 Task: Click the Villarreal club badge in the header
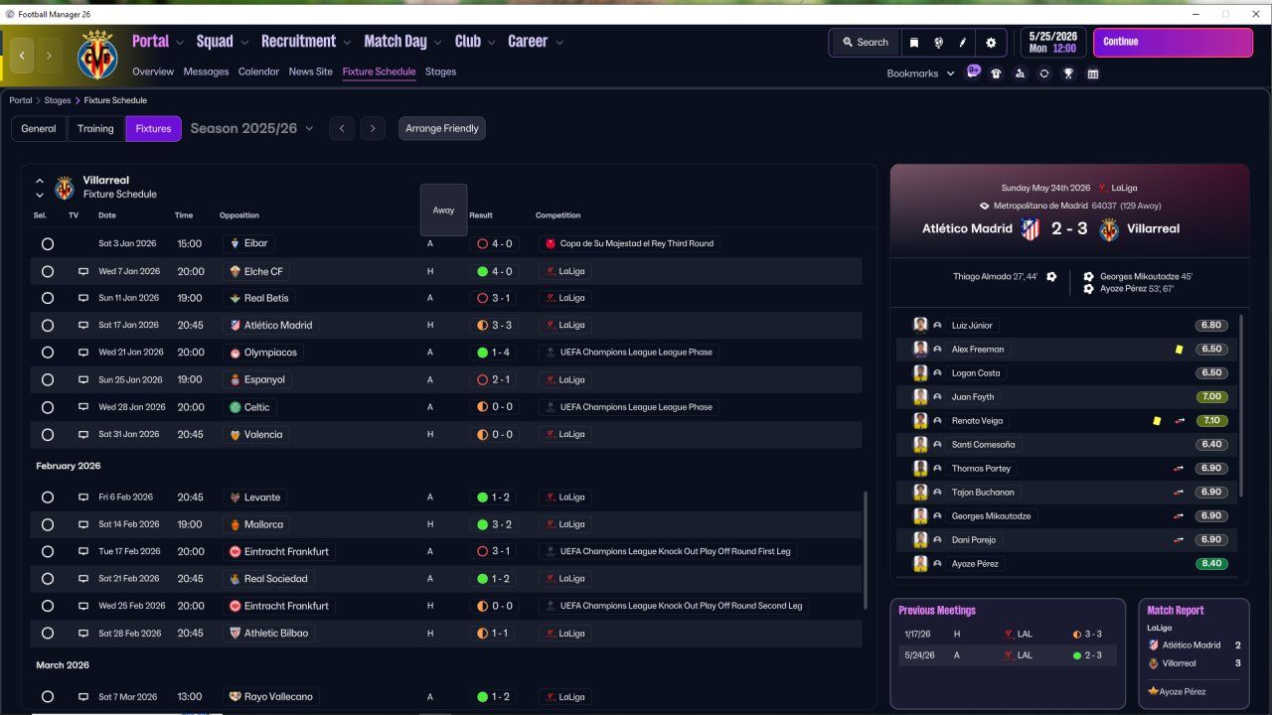coord(97,55)
